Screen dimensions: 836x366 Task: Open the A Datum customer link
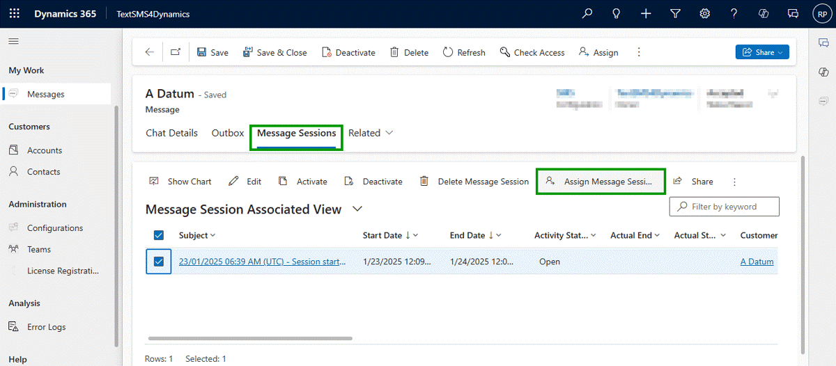(757, 262)
